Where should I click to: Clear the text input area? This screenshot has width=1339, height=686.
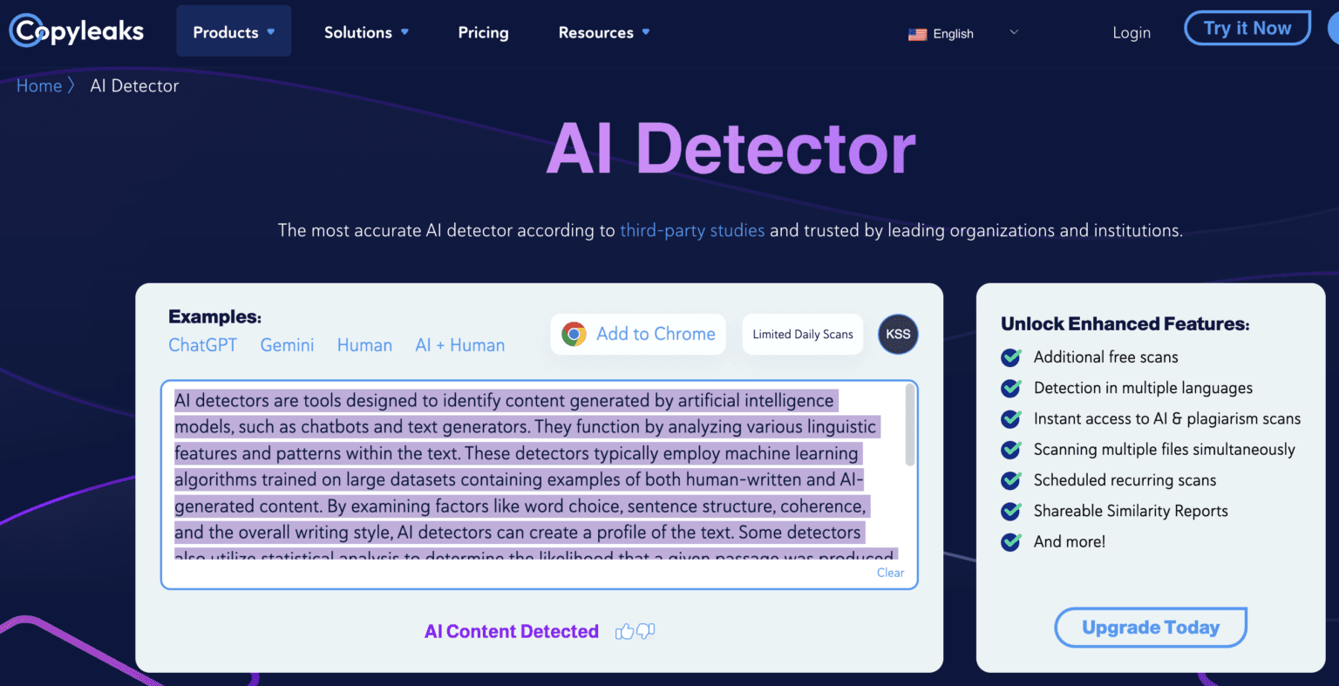point(890,573)
